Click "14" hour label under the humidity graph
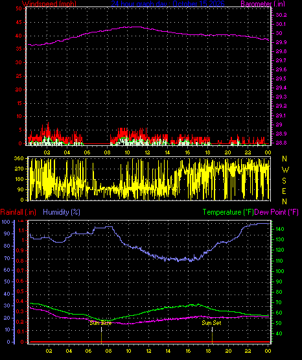 tap(168, 351)
